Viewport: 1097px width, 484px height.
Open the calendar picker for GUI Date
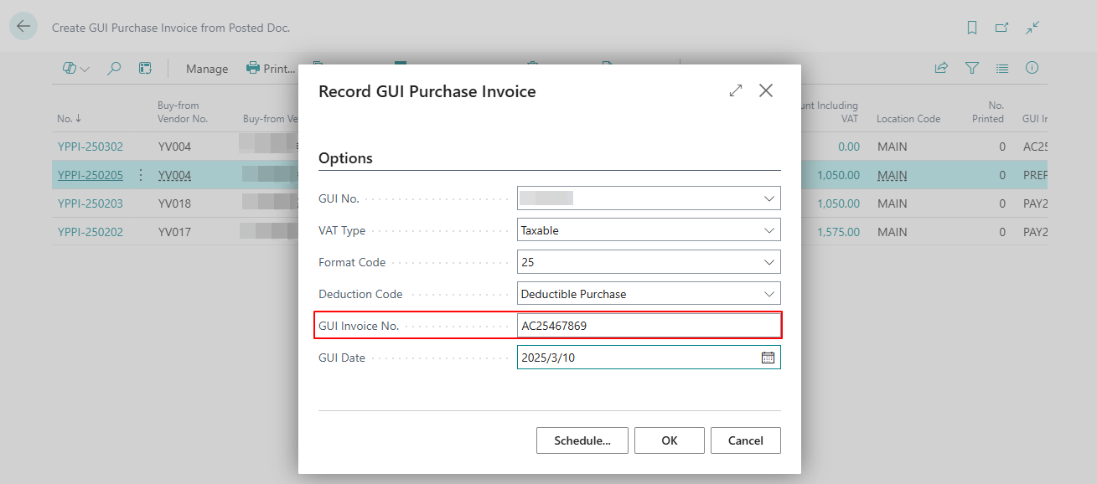tap(768, 358)
